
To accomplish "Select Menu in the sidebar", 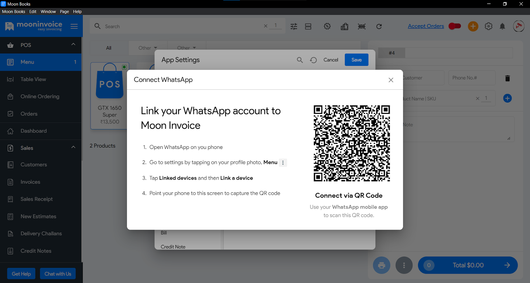I will (x=41, y=62).
